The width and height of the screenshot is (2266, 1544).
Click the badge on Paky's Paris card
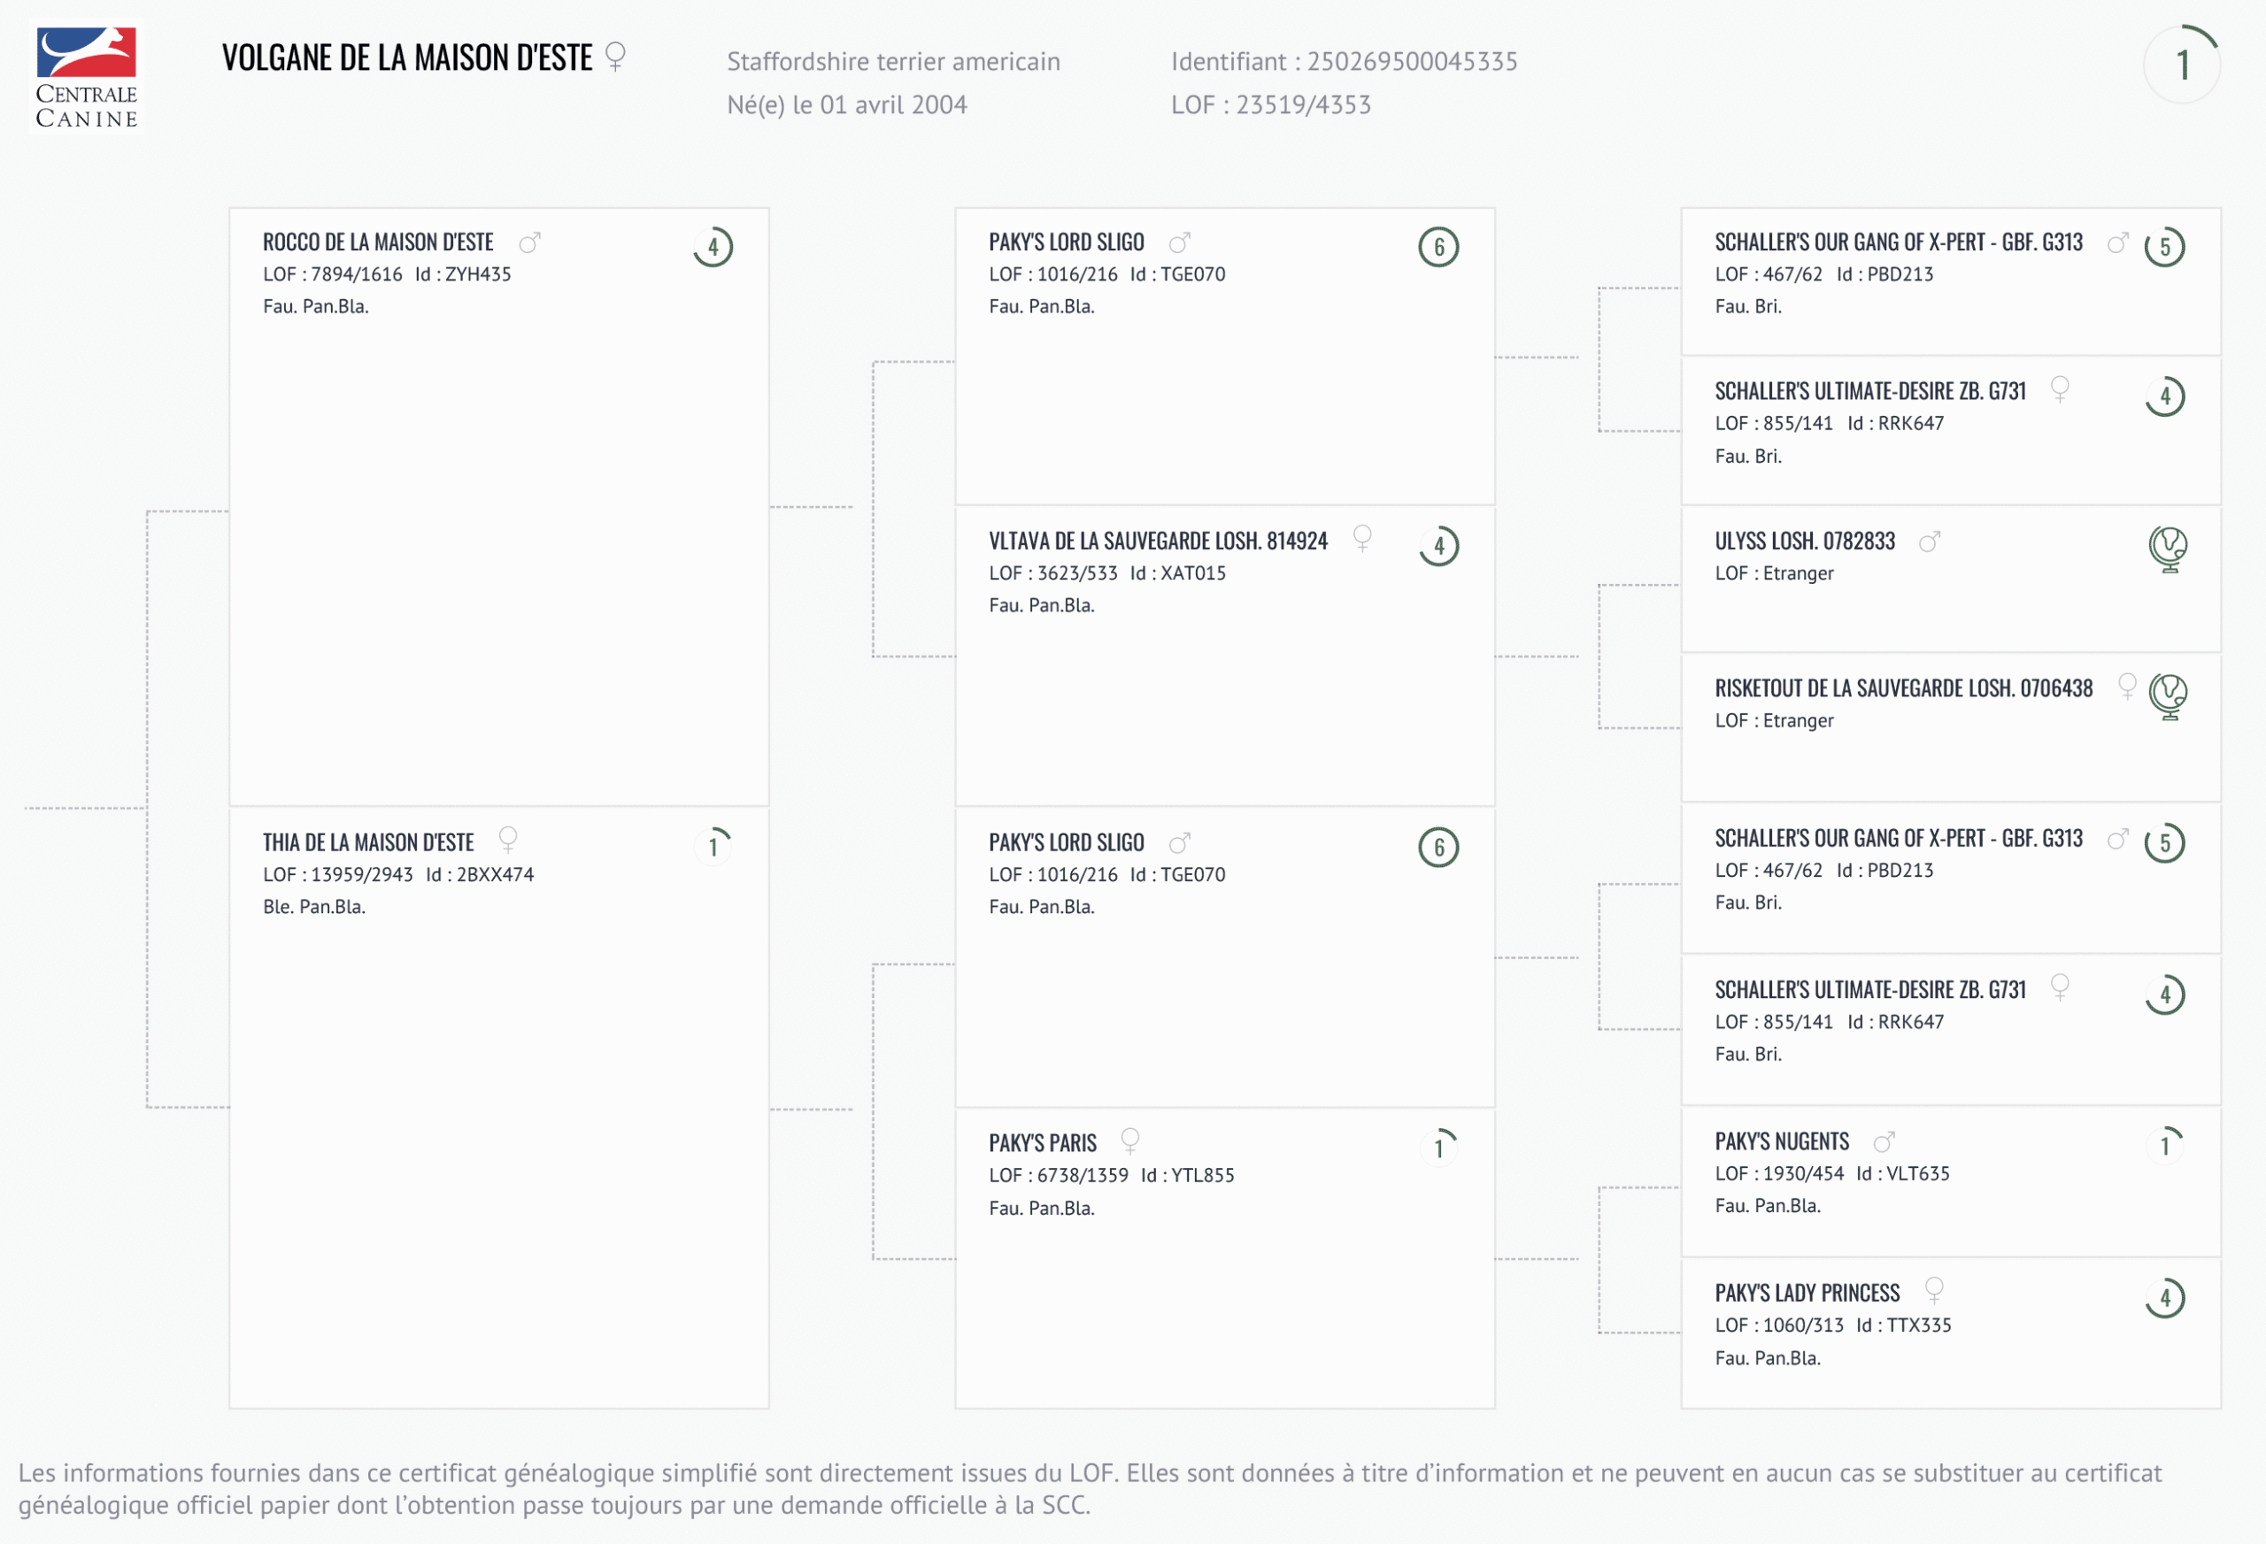1438,1148
